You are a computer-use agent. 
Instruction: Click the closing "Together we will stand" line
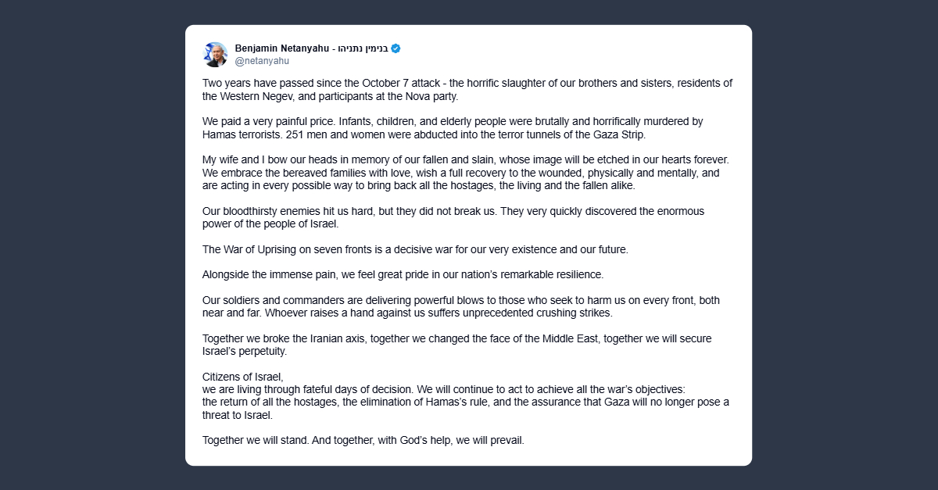[363, 440]
